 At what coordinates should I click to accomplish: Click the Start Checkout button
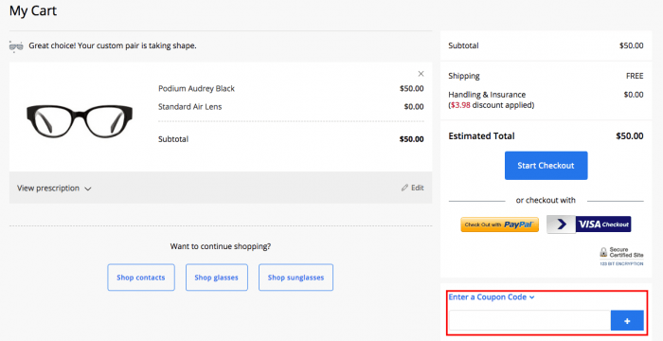(x=546, y=166)
